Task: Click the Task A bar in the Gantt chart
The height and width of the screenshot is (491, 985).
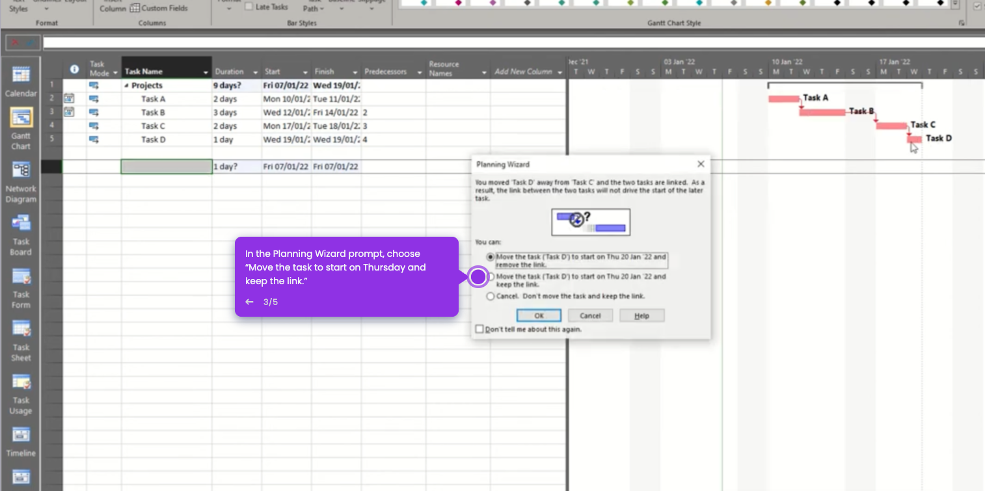Action: tap(784, 99)
